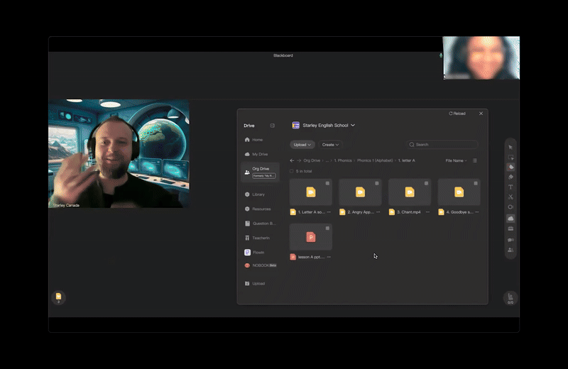Expand the collapsed breadcrumb ellipsis
Viewport: 568px width, 369px height.
coord(327,160)
